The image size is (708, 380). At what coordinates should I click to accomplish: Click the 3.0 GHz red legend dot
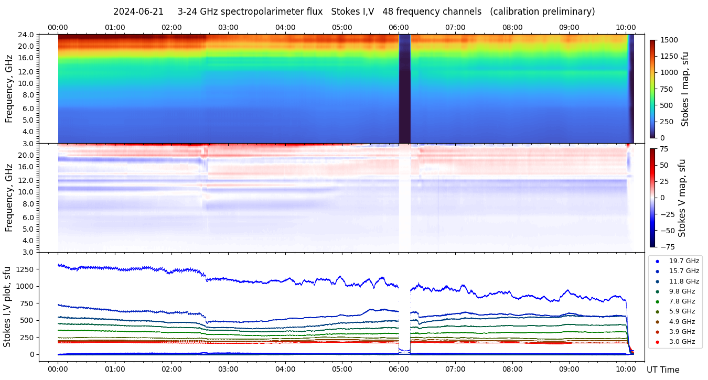point(657,342)
